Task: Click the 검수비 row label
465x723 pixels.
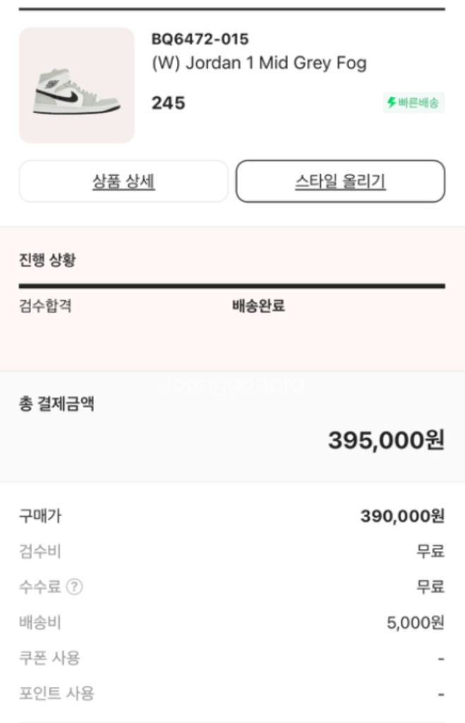Action: (40, 551)
